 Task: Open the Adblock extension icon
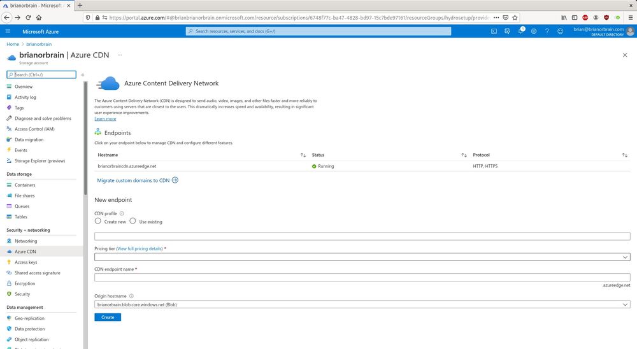pos(585,17)
